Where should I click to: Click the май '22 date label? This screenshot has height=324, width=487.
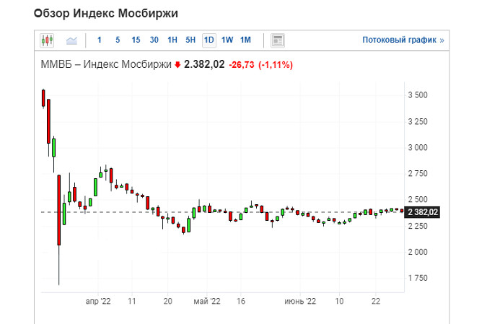(x=207, y=302)
